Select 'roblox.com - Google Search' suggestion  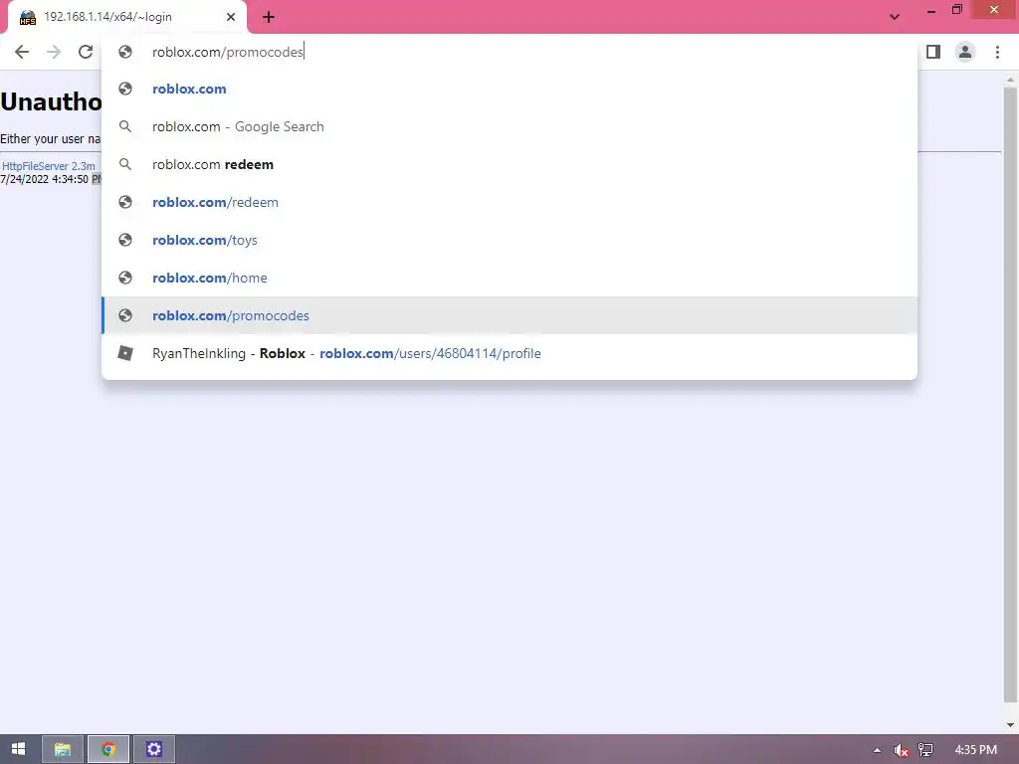509,126
